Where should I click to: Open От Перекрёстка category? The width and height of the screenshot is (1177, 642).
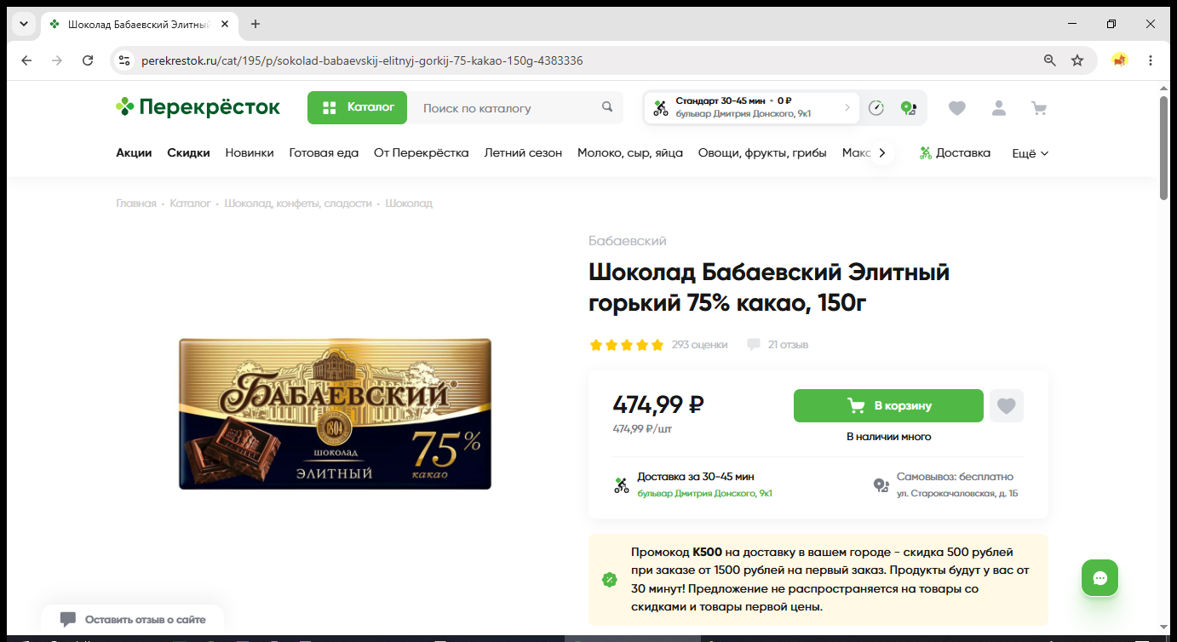click(x=422, y=153)
